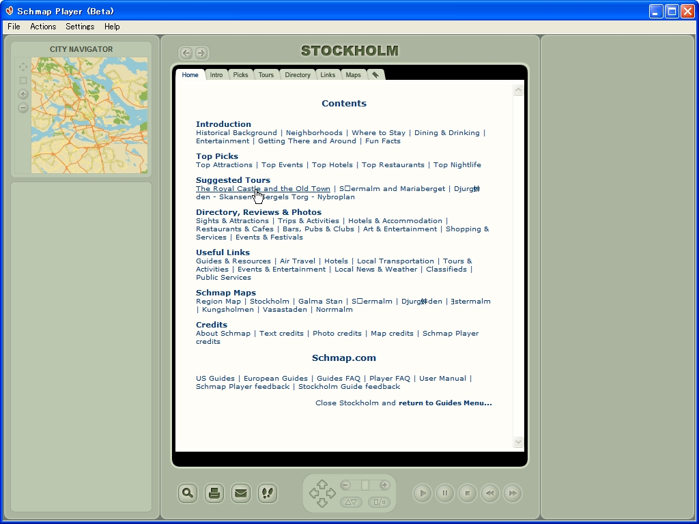
Task: Open the Help menu
Action: click(x=112, y=27)
